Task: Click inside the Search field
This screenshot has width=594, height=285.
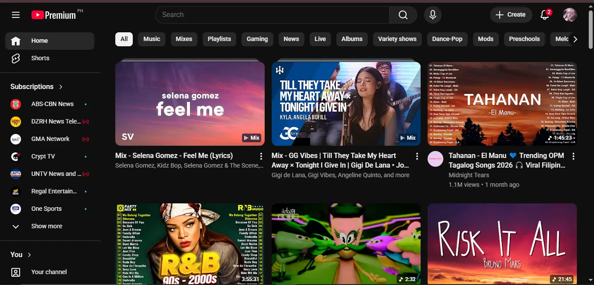Action: [x=272, y=15]
